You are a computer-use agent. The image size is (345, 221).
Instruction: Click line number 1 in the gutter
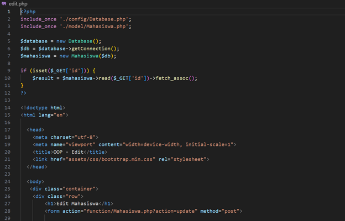(x=8, y=12)
